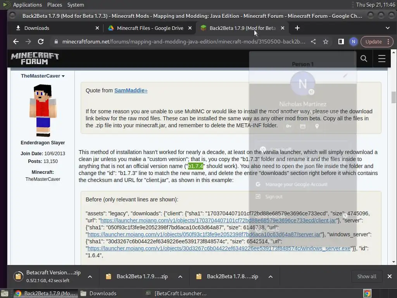The height and width of the screenshot is (298, 397).
Task: Toggle the Chrome side panel icon
Action: [341, 42]
